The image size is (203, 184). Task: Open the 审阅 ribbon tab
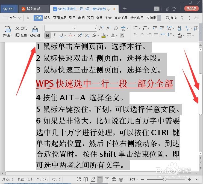[x=81, y=18]
